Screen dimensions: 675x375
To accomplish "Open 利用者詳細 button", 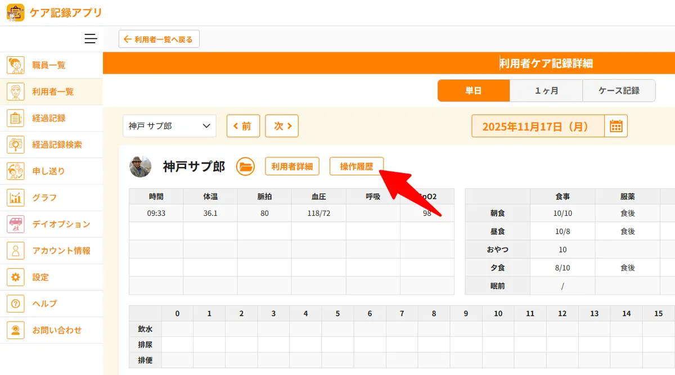I will pos(292,166).
